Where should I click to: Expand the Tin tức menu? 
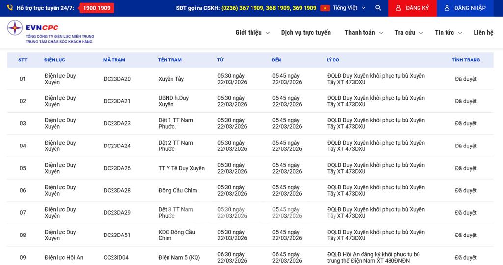click(x=448, y=33)
